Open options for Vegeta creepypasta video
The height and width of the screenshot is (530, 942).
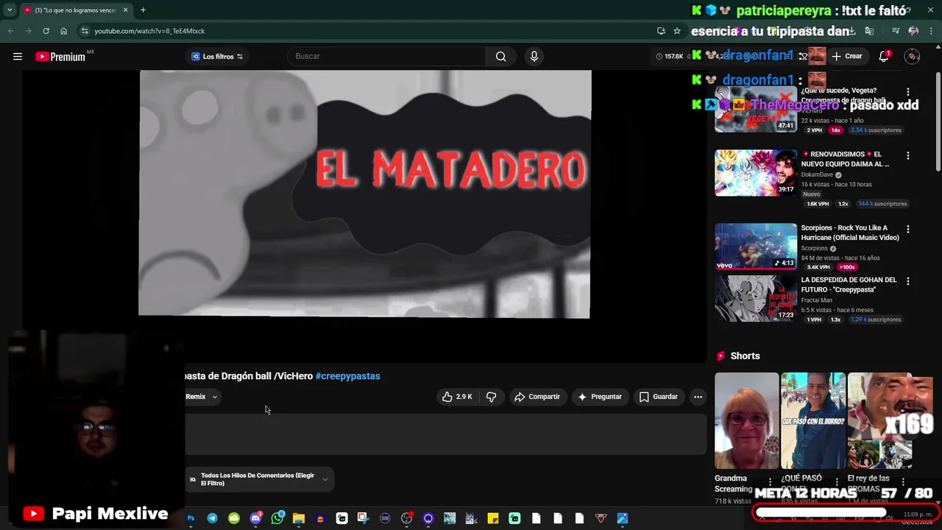click(x=907, y=92)
